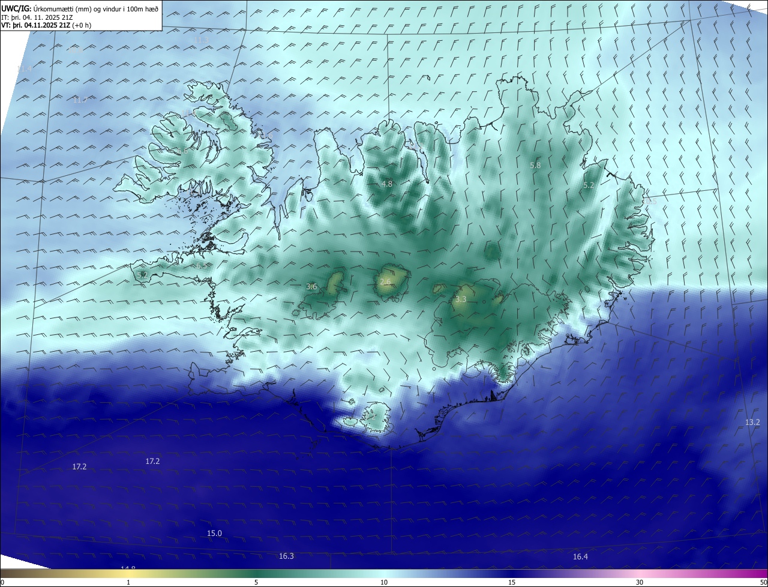768x587 pixels.
Task: Click the 50 tick on the color scale
Action: [763, 582]
